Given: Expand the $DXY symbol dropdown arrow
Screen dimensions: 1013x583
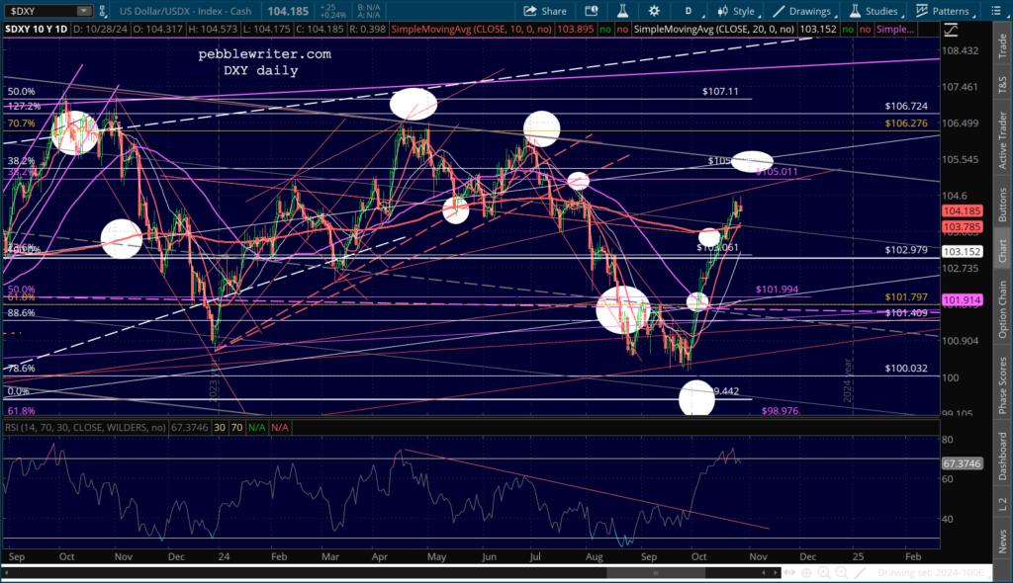Looking at the screenshot, I should pyautogui.click(x=84, y=11).
